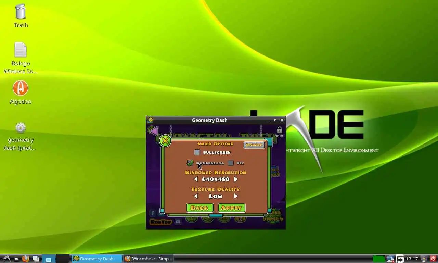Open the file manager from the panel
This screenshot has height=263, width=438.
(16, 259)
